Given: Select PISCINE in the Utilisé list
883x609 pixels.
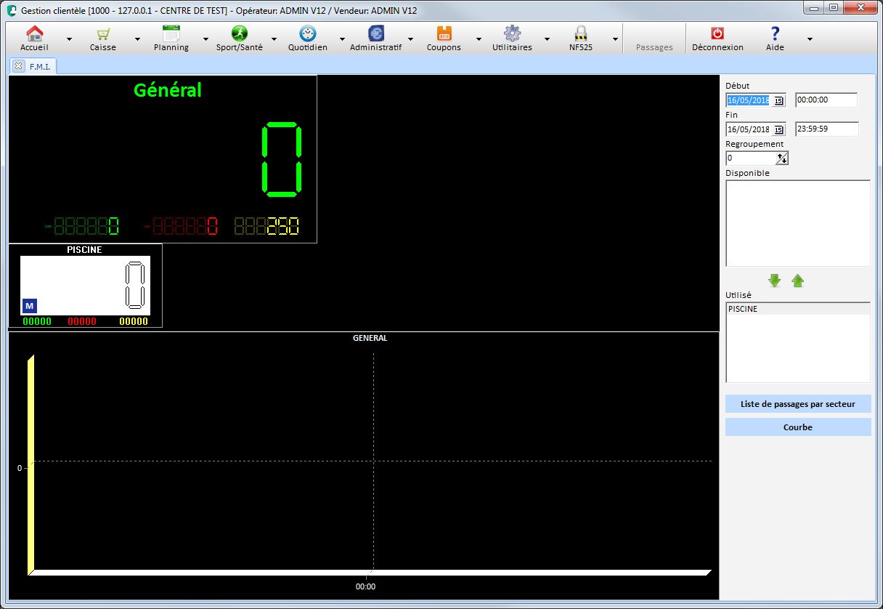Looking at the screenshot, I should click(x=743, y=309).
